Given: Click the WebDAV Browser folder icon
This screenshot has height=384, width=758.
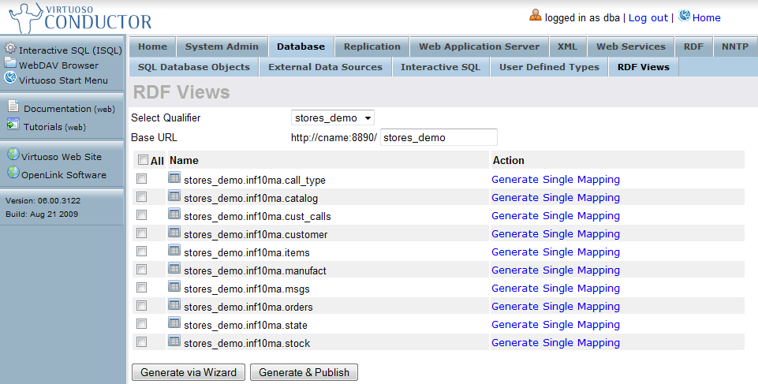Looking at the screenshot, I should click(10, 64).
